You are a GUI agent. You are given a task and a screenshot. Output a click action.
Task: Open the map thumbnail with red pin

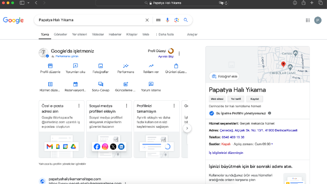284,64
